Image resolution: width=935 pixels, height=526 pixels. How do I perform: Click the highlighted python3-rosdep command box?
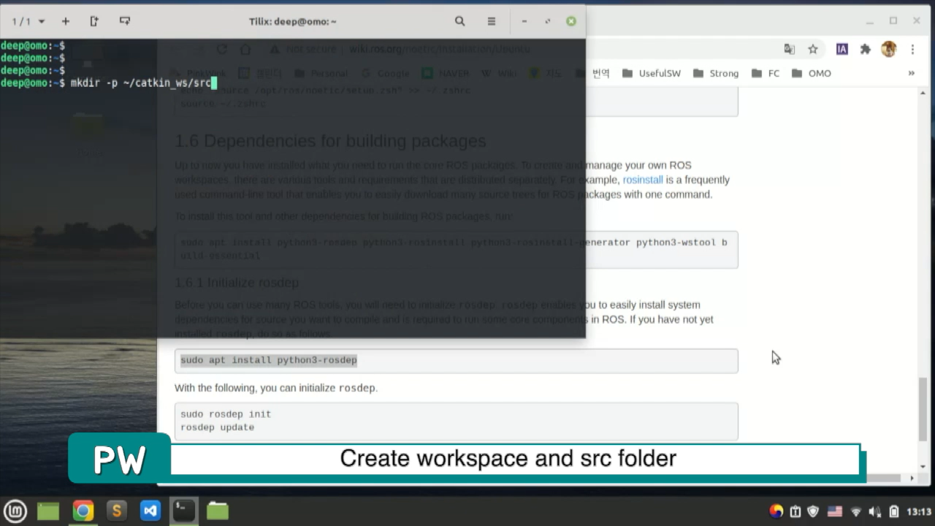[x=457, y=360]
